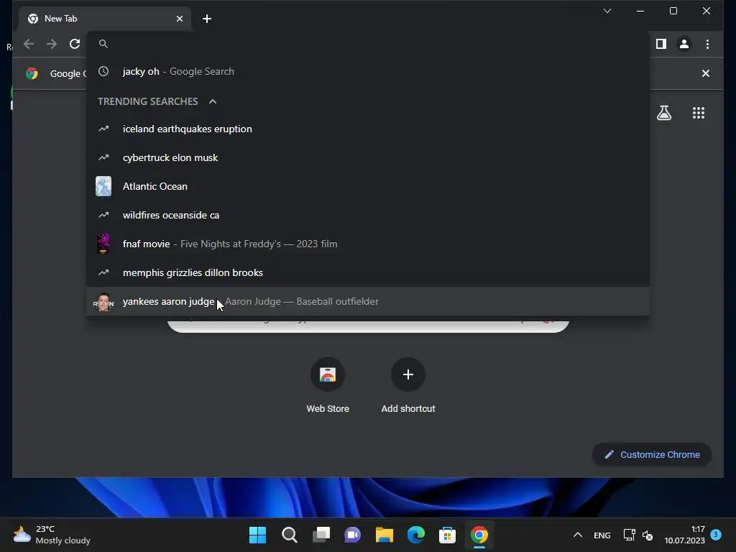Show hidden tray icons chevron
Screen dimensions: 736x552
click(578, 535)
